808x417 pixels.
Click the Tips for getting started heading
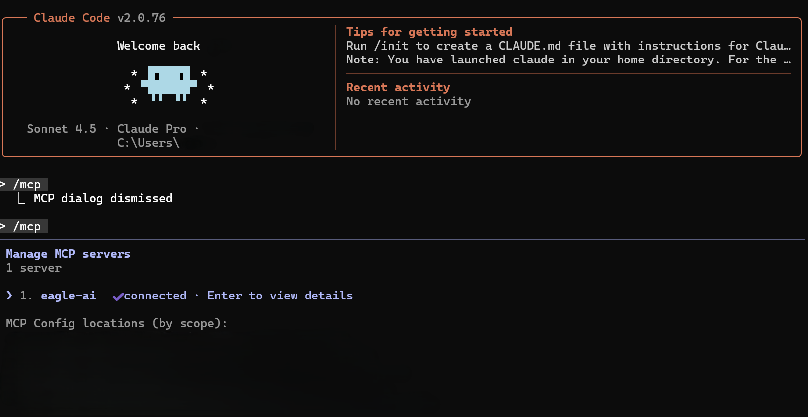click(430, 32)
